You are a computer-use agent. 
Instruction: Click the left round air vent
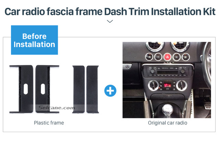155,46
